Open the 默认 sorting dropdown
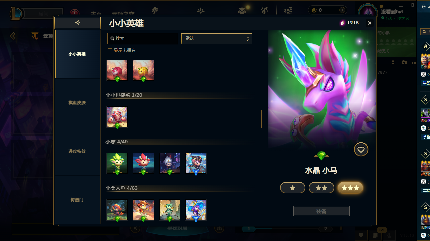 point(217,38)
